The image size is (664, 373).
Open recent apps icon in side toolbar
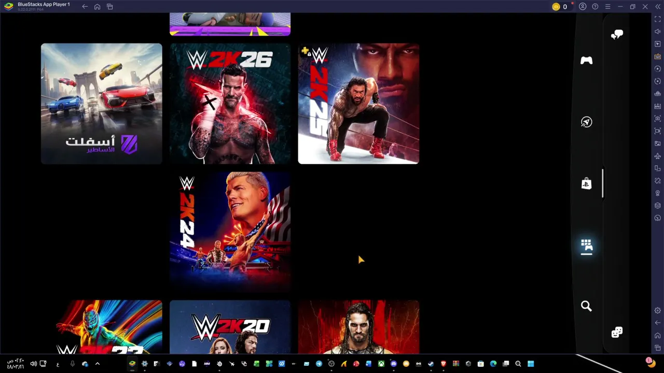tap(658, 348)
